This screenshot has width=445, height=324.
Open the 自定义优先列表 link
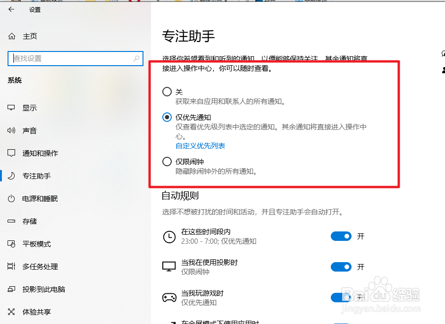pyautogui.click(x=200, y=146)
